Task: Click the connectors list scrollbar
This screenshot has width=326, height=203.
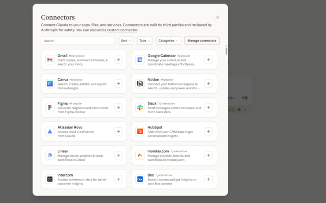Action: pos(226,50)
